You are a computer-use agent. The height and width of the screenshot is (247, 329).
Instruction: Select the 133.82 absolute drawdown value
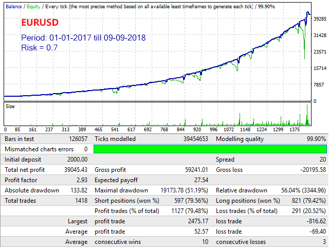79,190
